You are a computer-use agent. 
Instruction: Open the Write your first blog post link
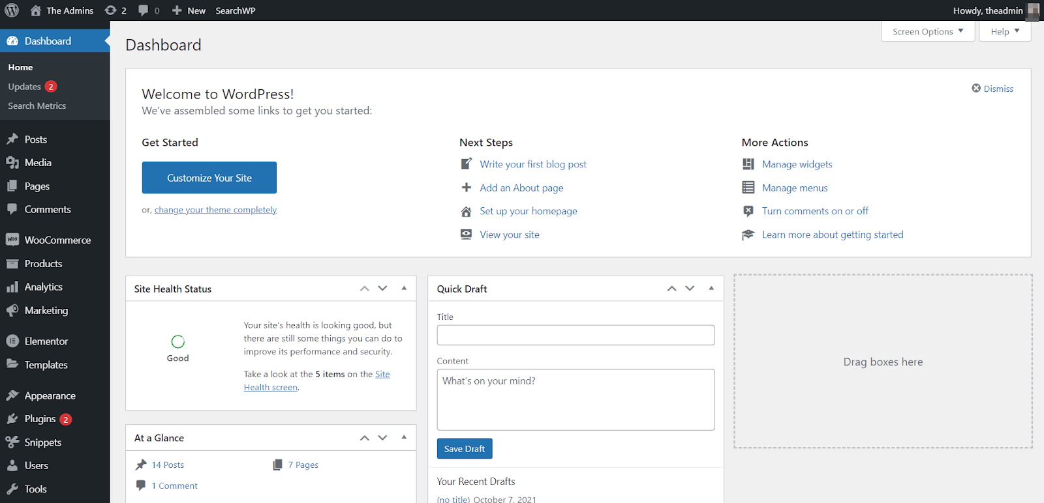coord(532,164)
